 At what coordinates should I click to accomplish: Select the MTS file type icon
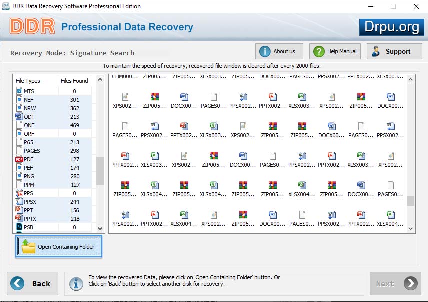click(19, 91)
